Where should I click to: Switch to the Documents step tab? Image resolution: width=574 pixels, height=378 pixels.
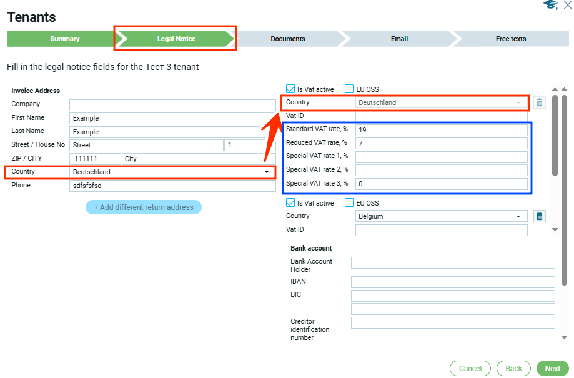pyautogui.click(x=288, y=39)
